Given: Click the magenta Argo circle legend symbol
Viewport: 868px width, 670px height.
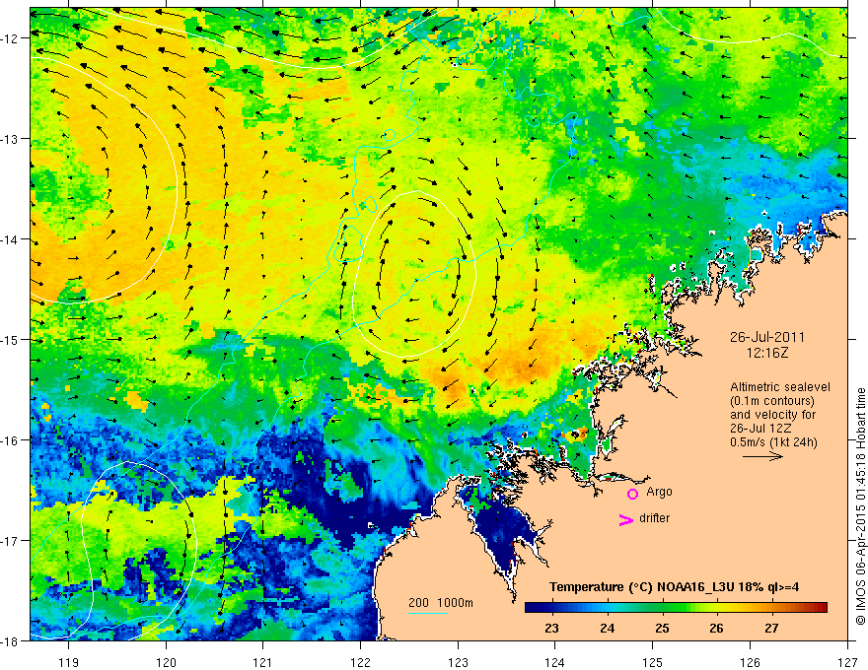Looking at the screenshot, I should [632, 494].
